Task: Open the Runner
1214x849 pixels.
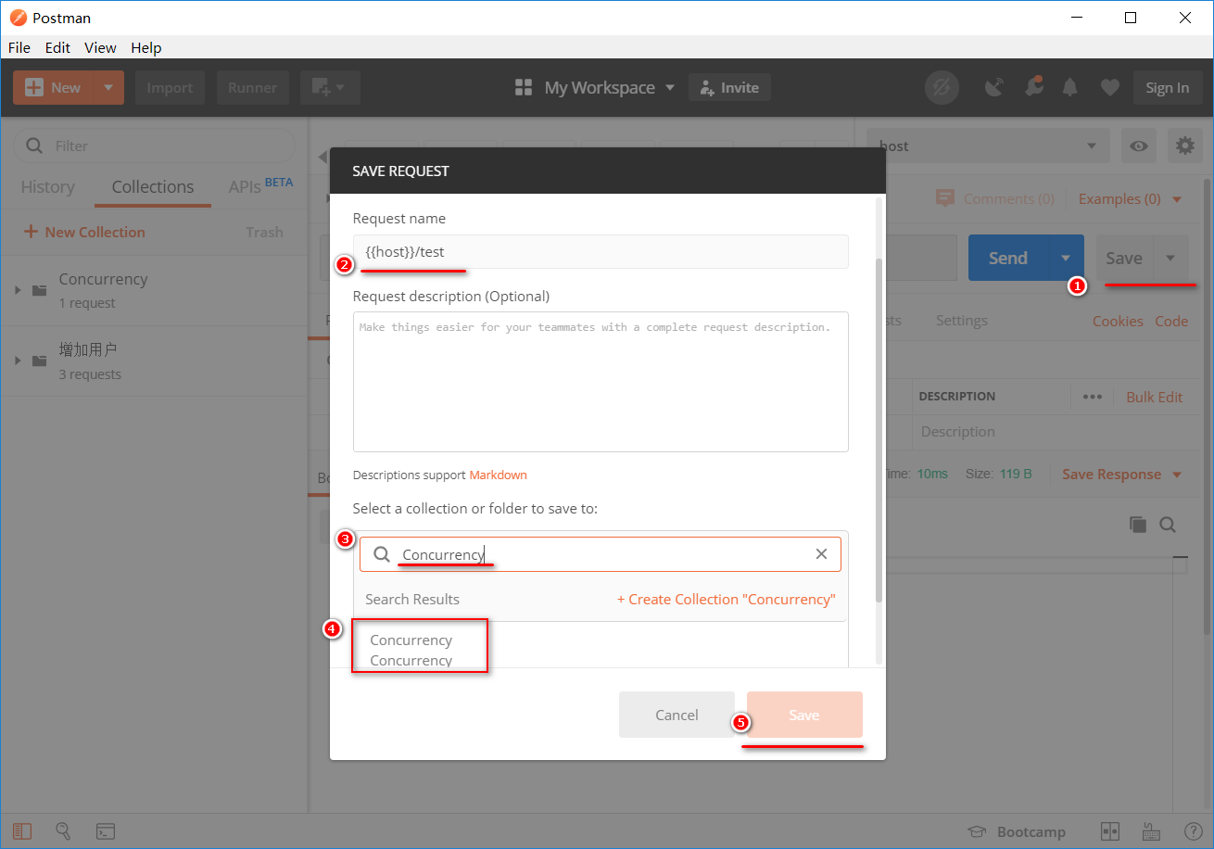Action: click(253, 87)
